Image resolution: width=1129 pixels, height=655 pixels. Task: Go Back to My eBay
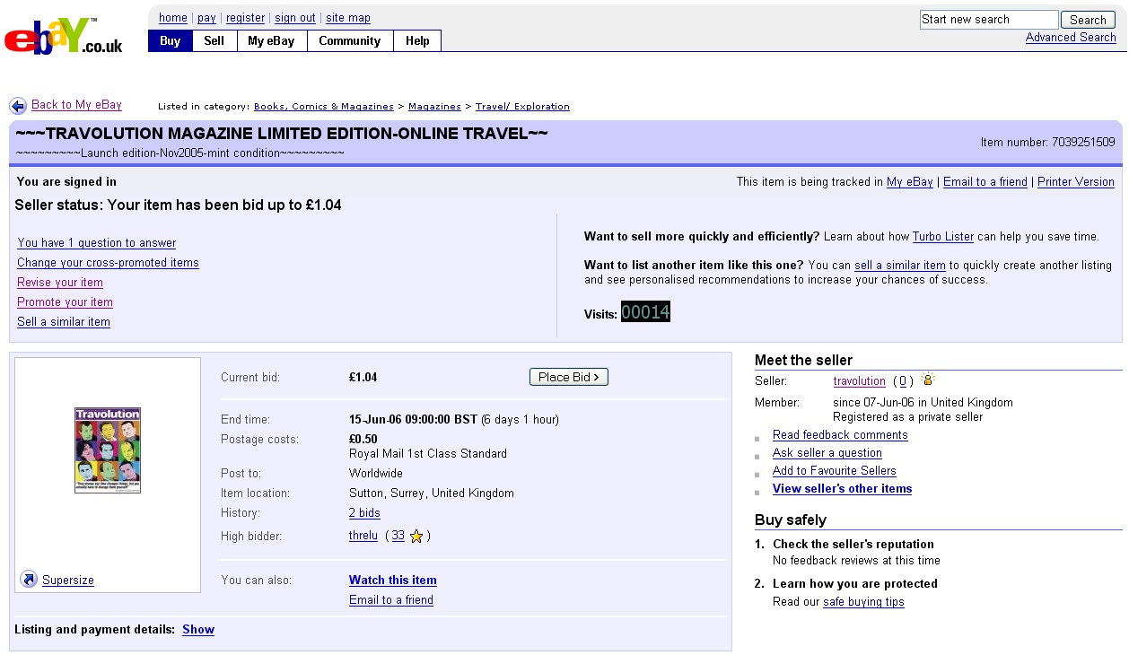[76, 105]
